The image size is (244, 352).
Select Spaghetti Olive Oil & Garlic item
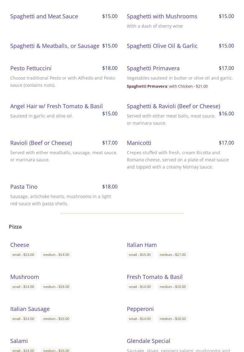(x=162, y=46)
